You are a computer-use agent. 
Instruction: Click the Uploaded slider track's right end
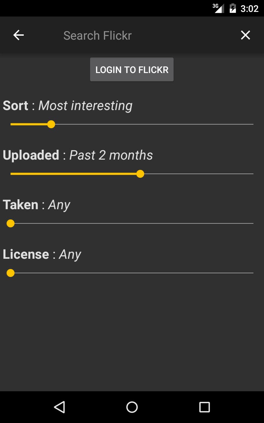253,174
